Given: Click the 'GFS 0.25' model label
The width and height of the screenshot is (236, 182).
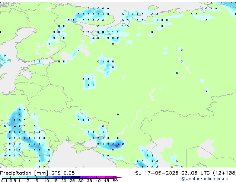Looking at the screenshot, I should pos(63,173).
